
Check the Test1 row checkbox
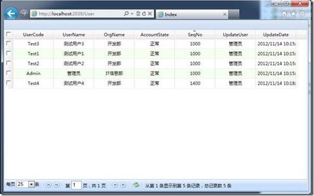point(8,53)
